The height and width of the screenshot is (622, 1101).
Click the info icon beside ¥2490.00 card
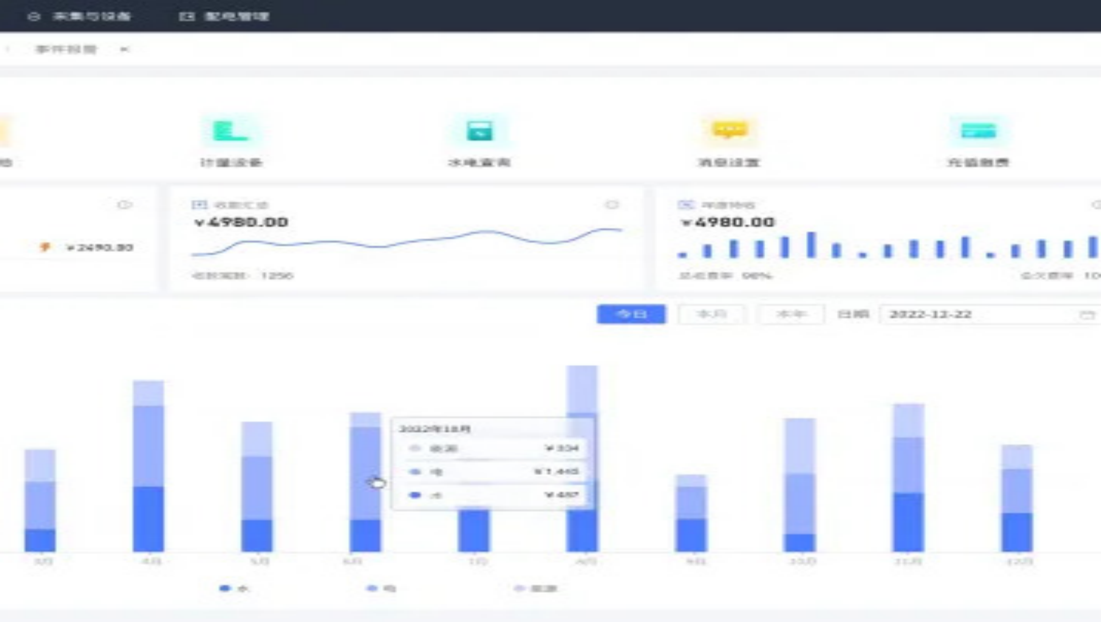pos(124,205)
